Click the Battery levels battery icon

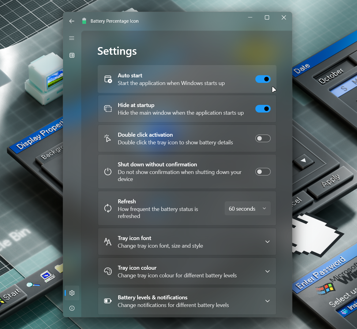pos(108,301)
